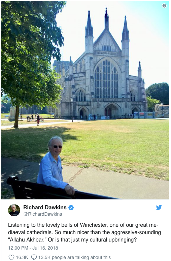This screenshot has height=261, width=171.
Task: Open the cathedral photo at its large window
Action: (x=106, y=80)
